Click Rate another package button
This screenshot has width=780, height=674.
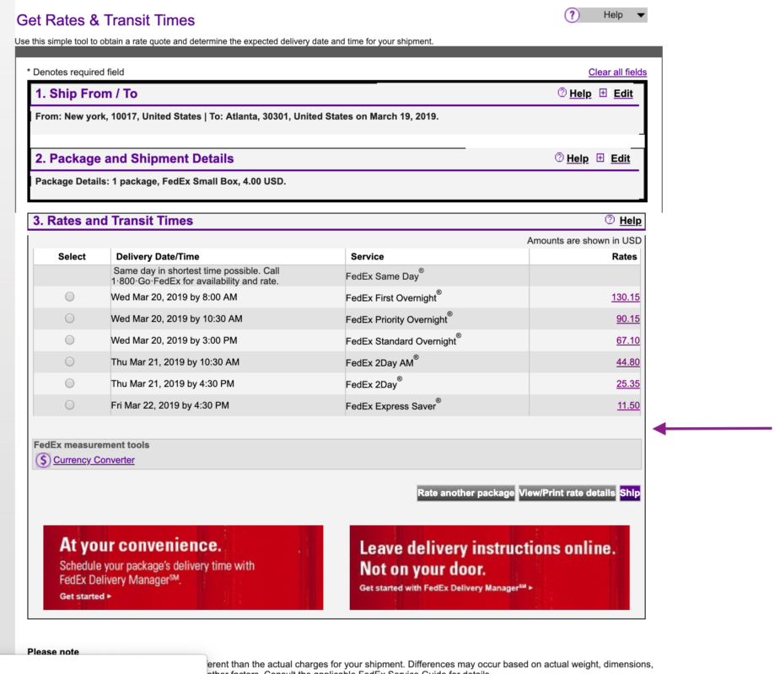465,493
